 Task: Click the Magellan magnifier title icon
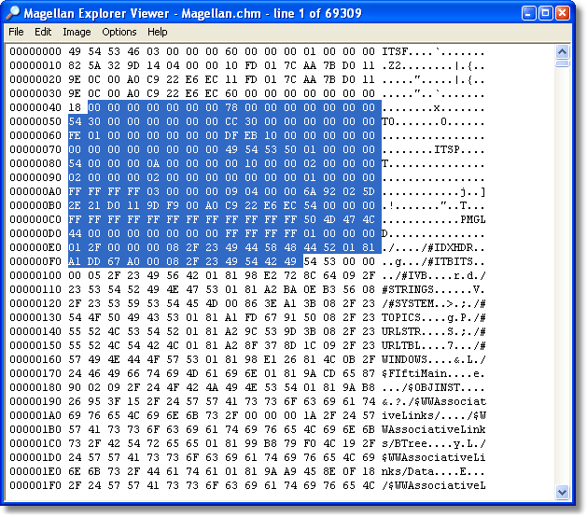[x=12, y=13]
